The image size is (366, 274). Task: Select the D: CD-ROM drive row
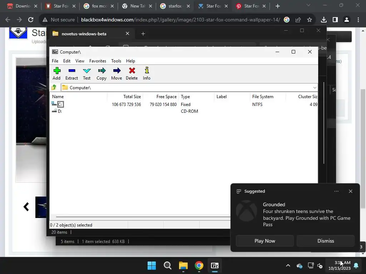coord(184,111)
